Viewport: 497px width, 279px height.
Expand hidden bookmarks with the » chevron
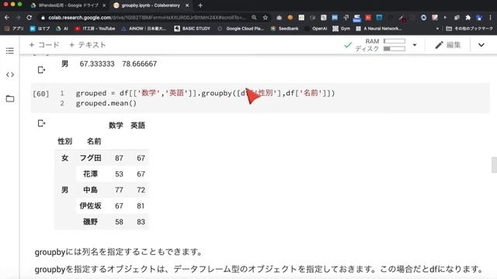click(x=438, y=29)
